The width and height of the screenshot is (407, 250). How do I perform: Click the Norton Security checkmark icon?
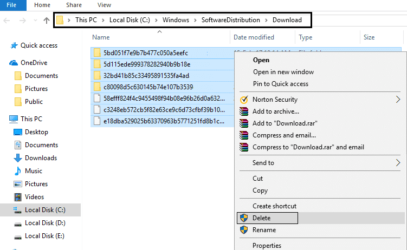243,100
